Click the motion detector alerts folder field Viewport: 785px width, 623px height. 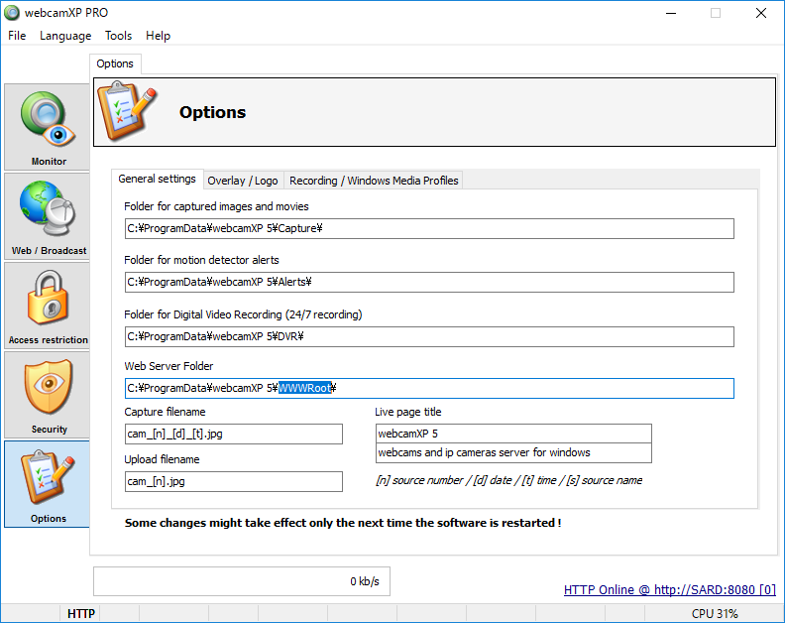429,282
